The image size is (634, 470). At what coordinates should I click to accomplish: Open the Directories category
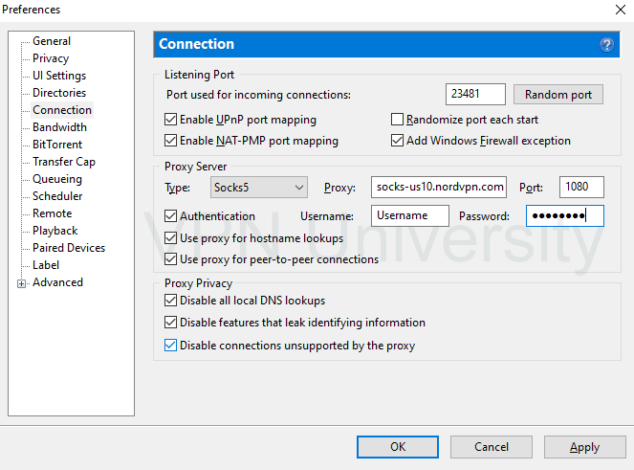pos(59,93)
